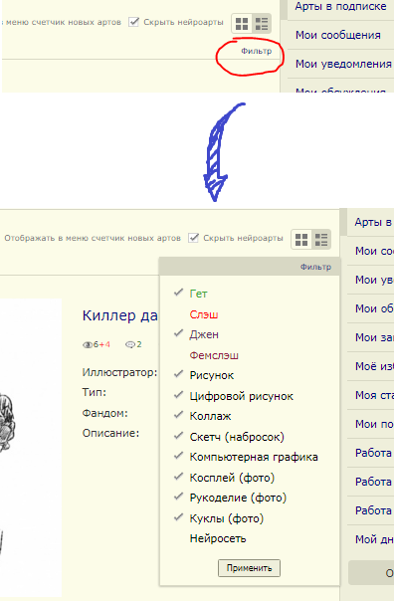Click 'Отображать в меню счетчик новых артов' label
This screenshot has width=394, height=601.
coord(93,238)
